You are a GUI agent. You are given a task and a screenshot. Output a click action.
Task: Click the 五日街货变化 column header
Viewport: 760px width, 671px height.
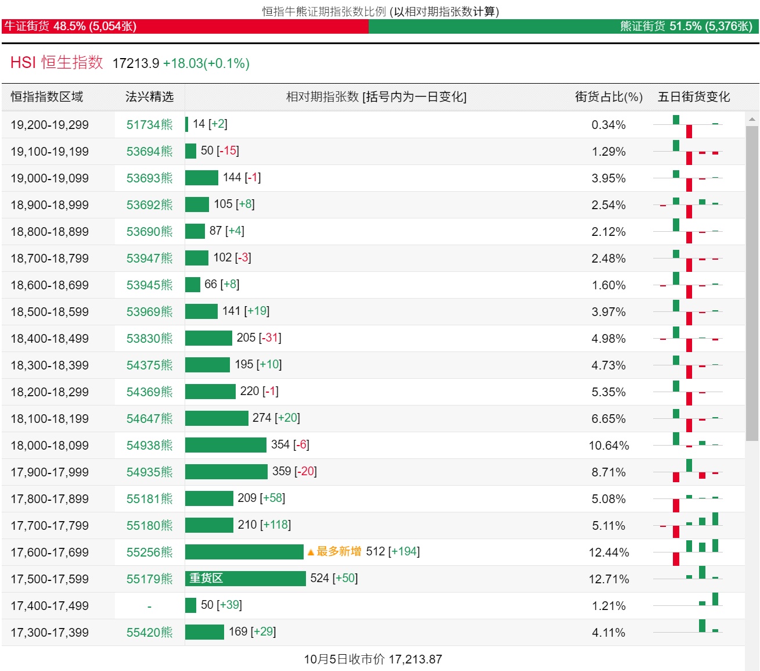tap(693, 96)
